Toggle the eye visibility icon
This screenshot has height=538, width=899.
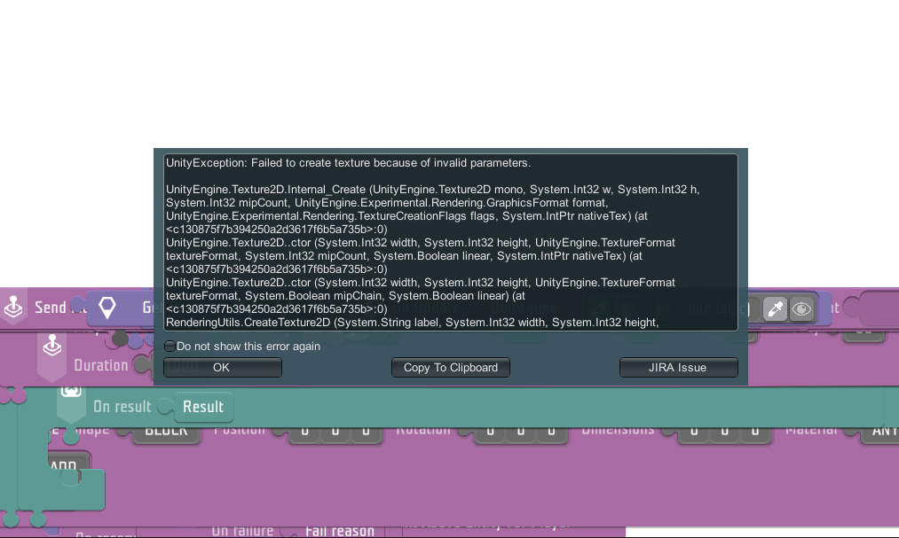tap(801, 308)
